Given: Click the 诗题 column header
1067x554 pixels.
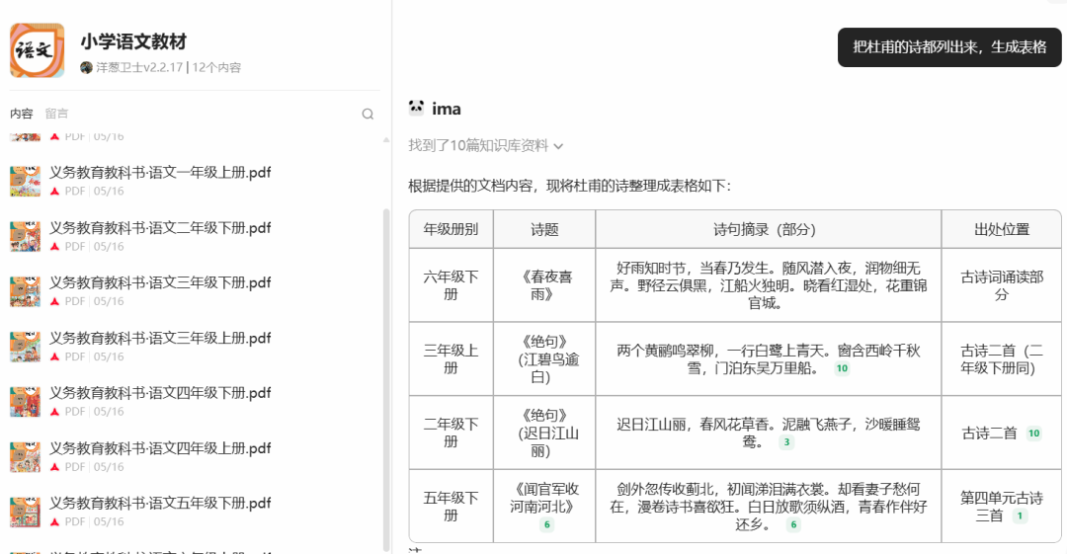Looking at the screenshot, I should point(544,229).
